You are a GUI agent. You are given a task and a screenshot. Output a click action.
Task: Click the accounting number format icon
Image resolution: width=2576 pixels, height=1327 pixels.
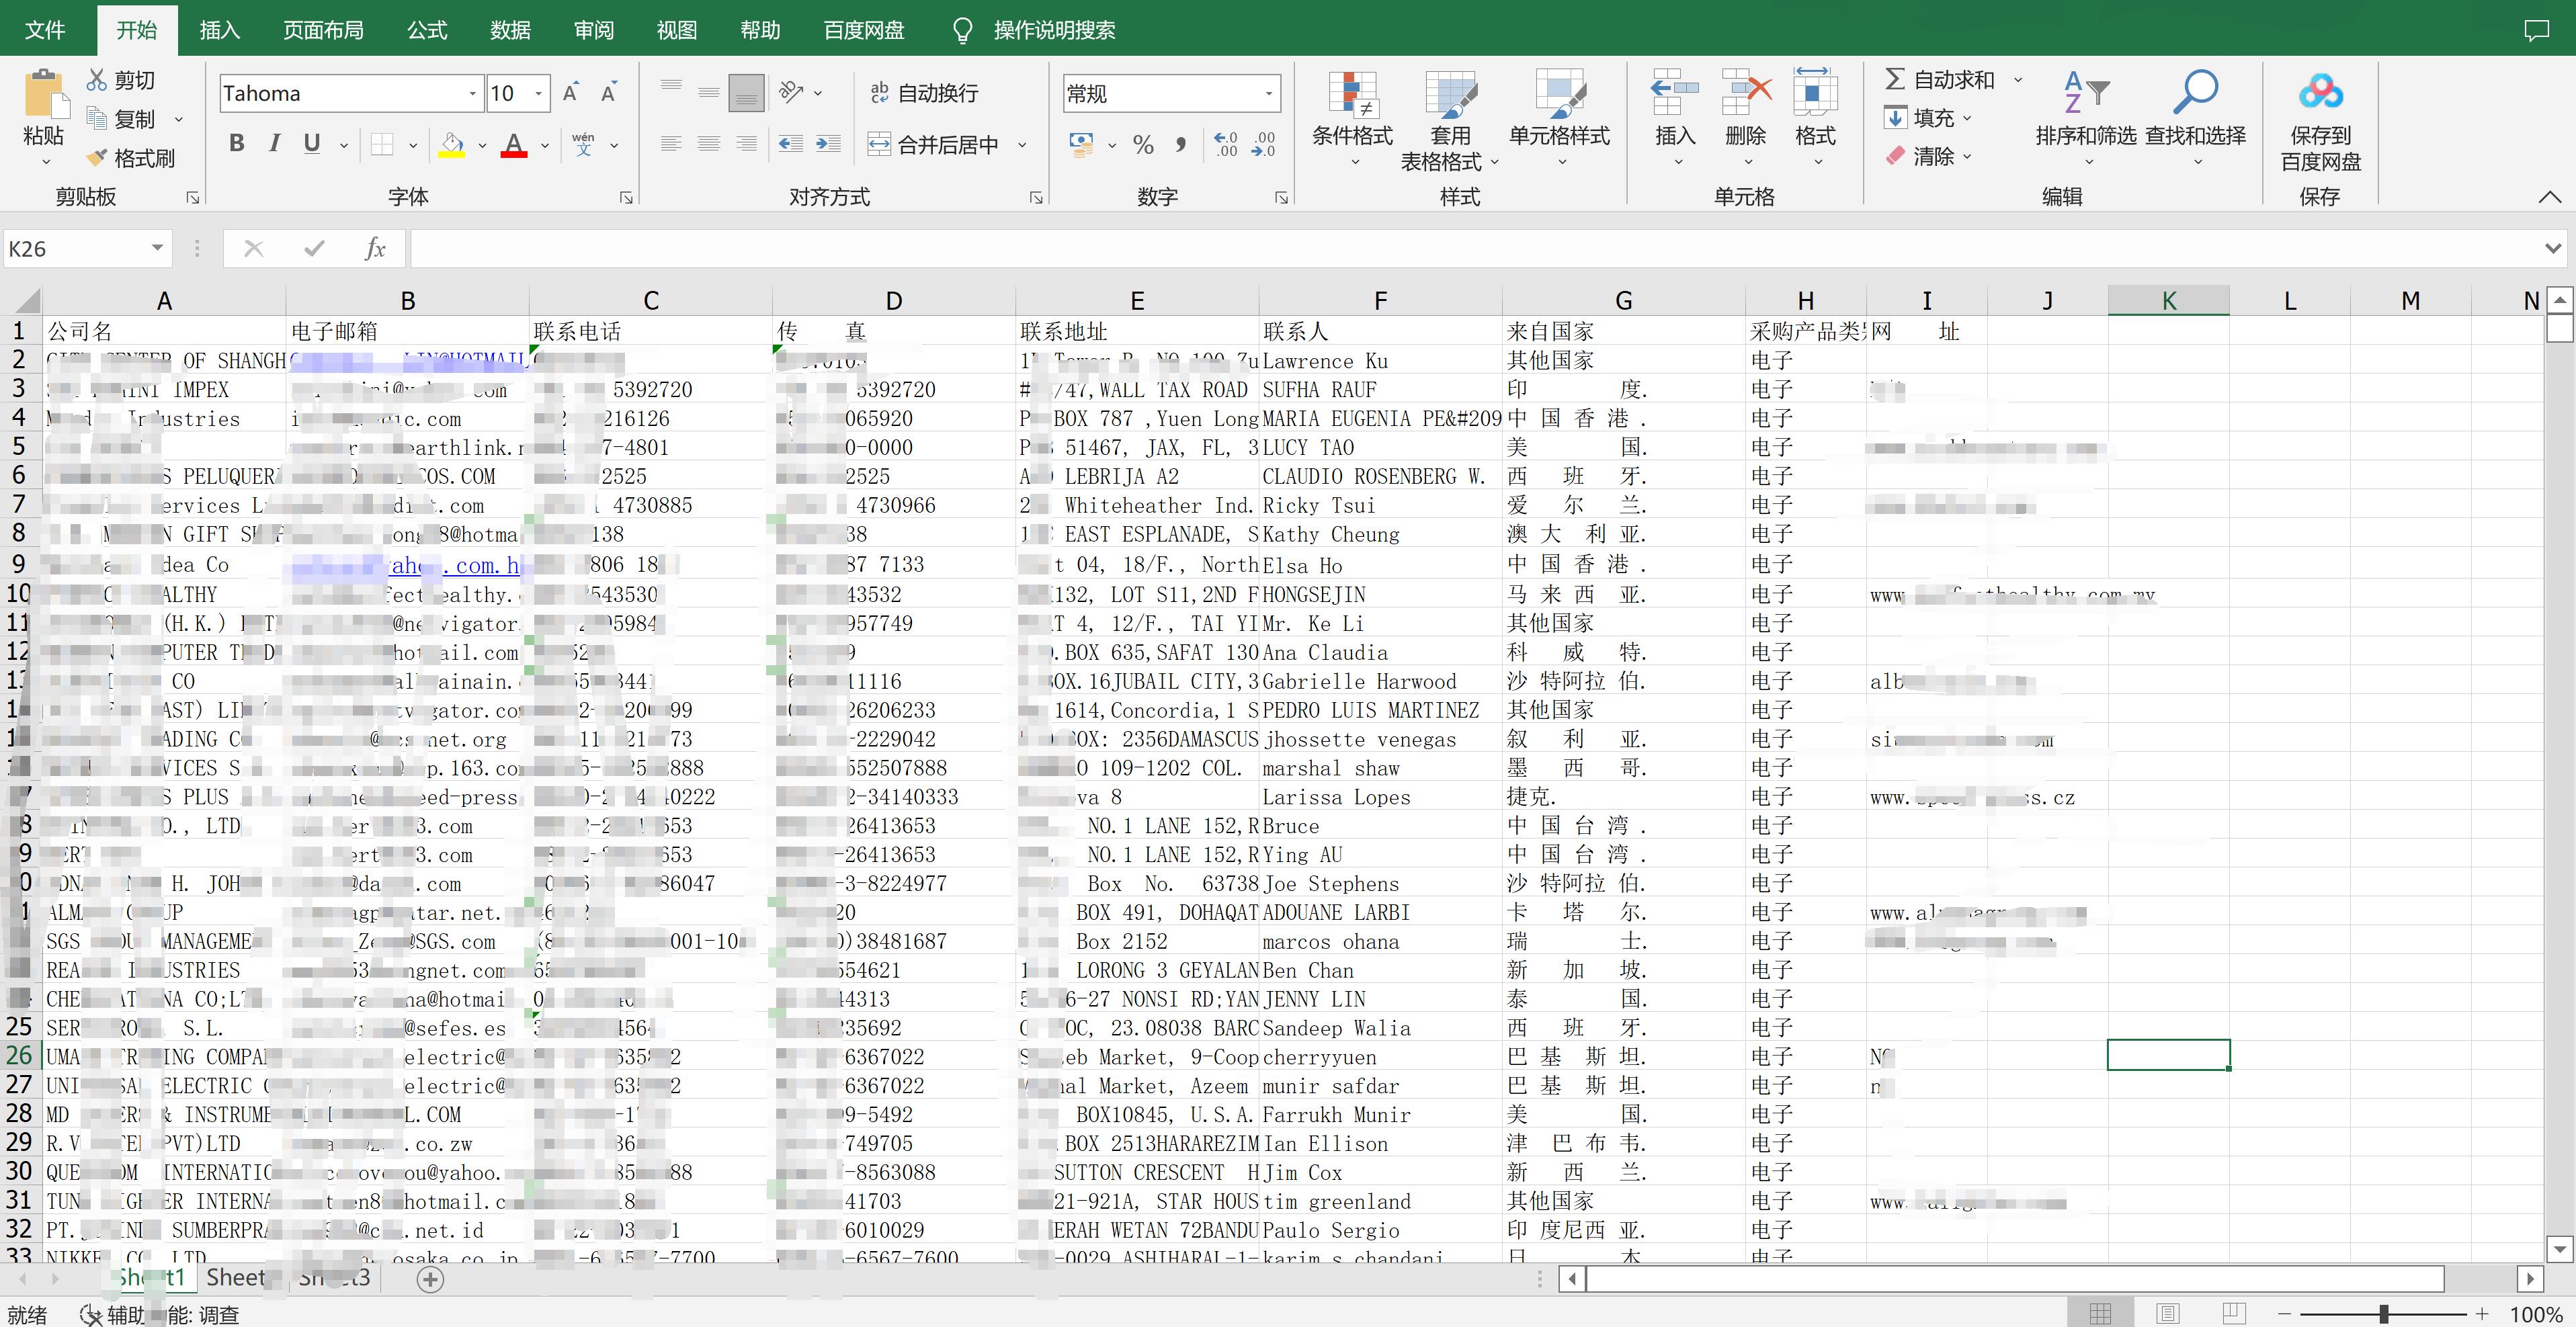tap(1081, 145)
